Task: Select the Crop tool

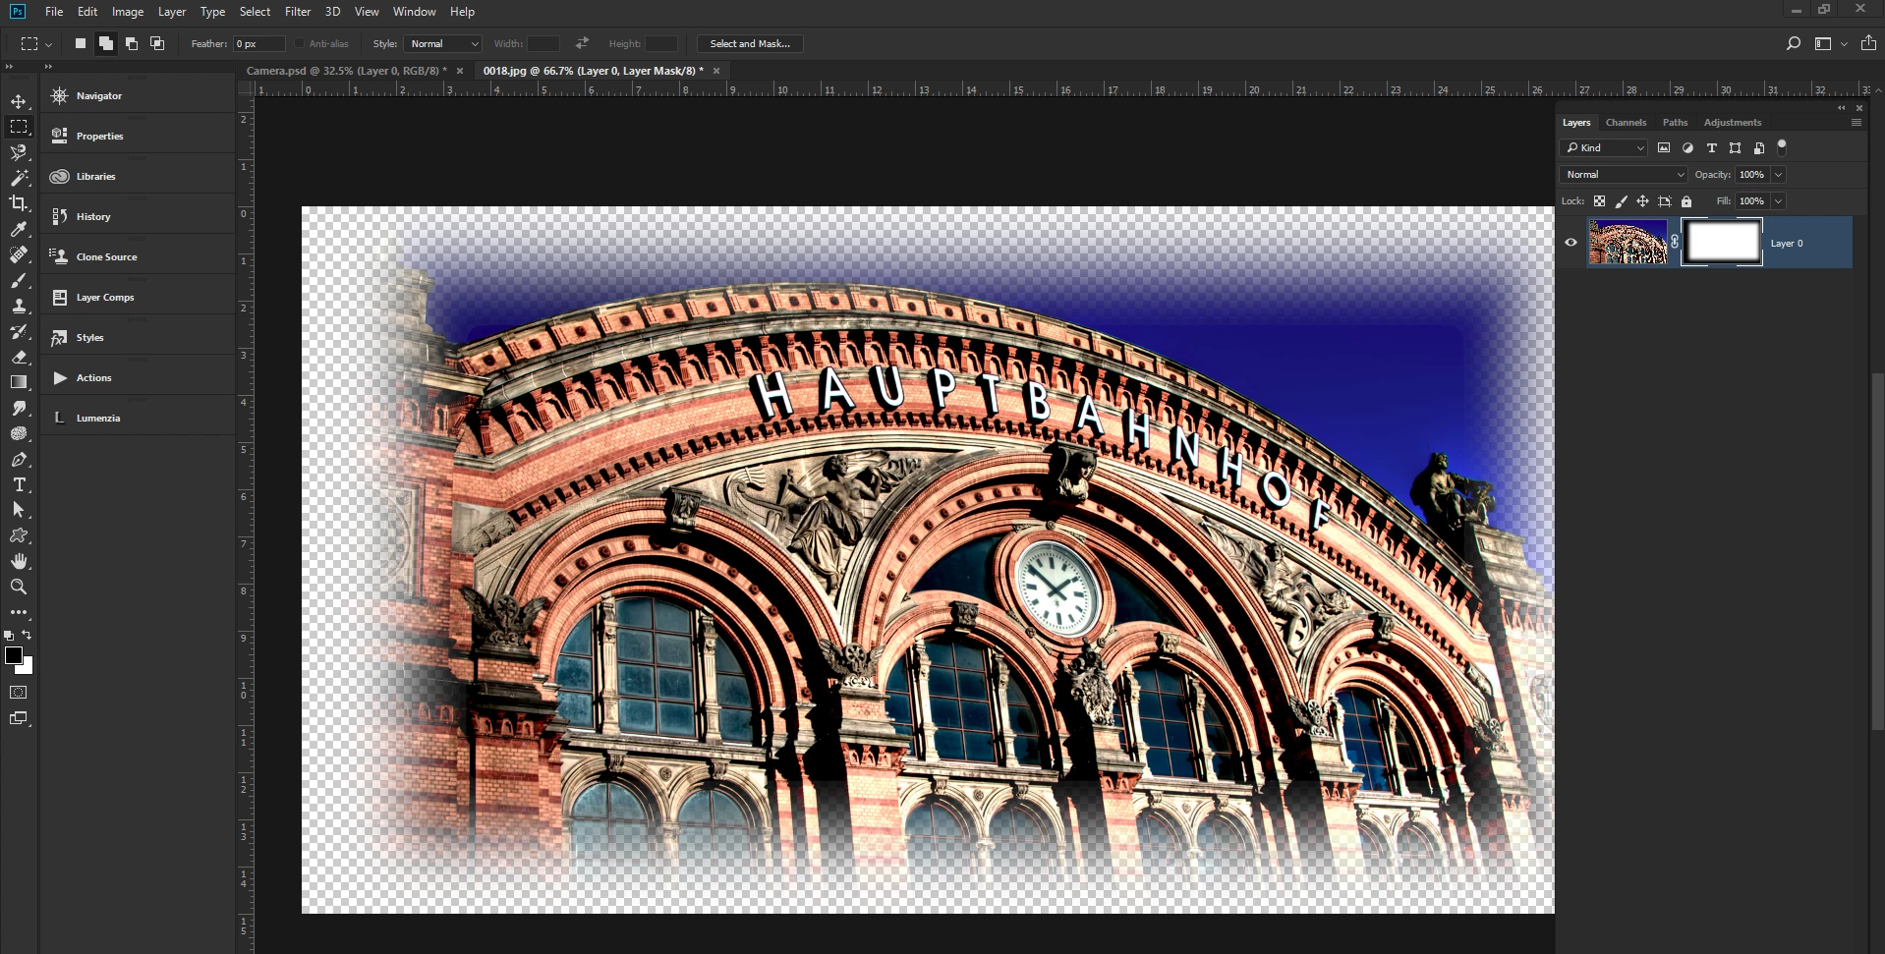Action: (x=19, y=203)
